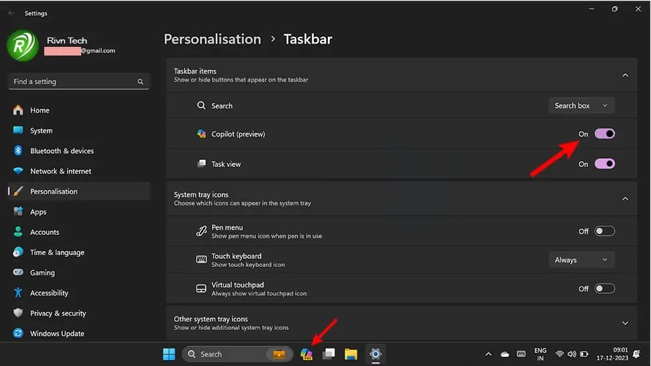651x366 pixels.
Task: Open Network & internet settings
Action: pos(79,171)
